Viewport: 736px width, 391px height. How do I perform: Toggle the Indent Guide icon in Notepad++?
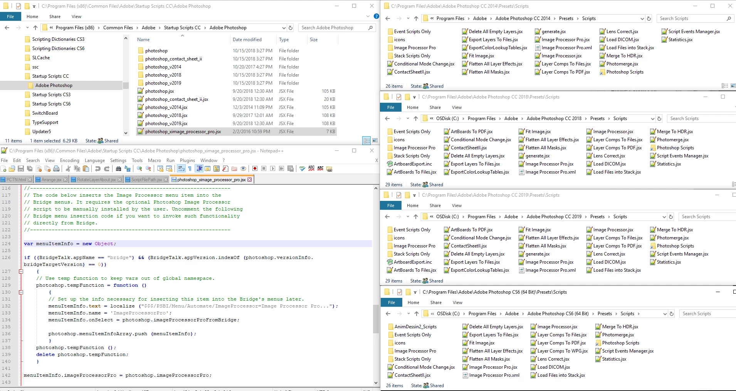(199, 169)
